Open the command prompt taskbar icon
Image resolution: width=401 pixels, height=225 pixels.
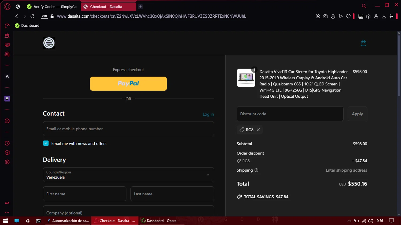coord(38,221)
